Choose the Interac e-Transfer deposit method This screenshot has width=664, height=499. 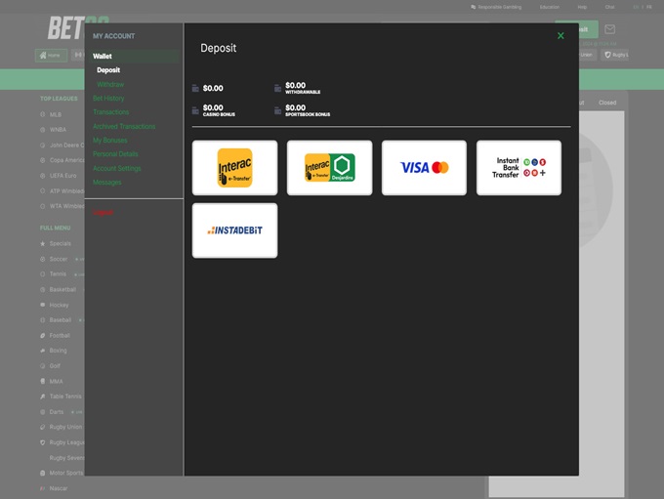[x=234, y=168]
